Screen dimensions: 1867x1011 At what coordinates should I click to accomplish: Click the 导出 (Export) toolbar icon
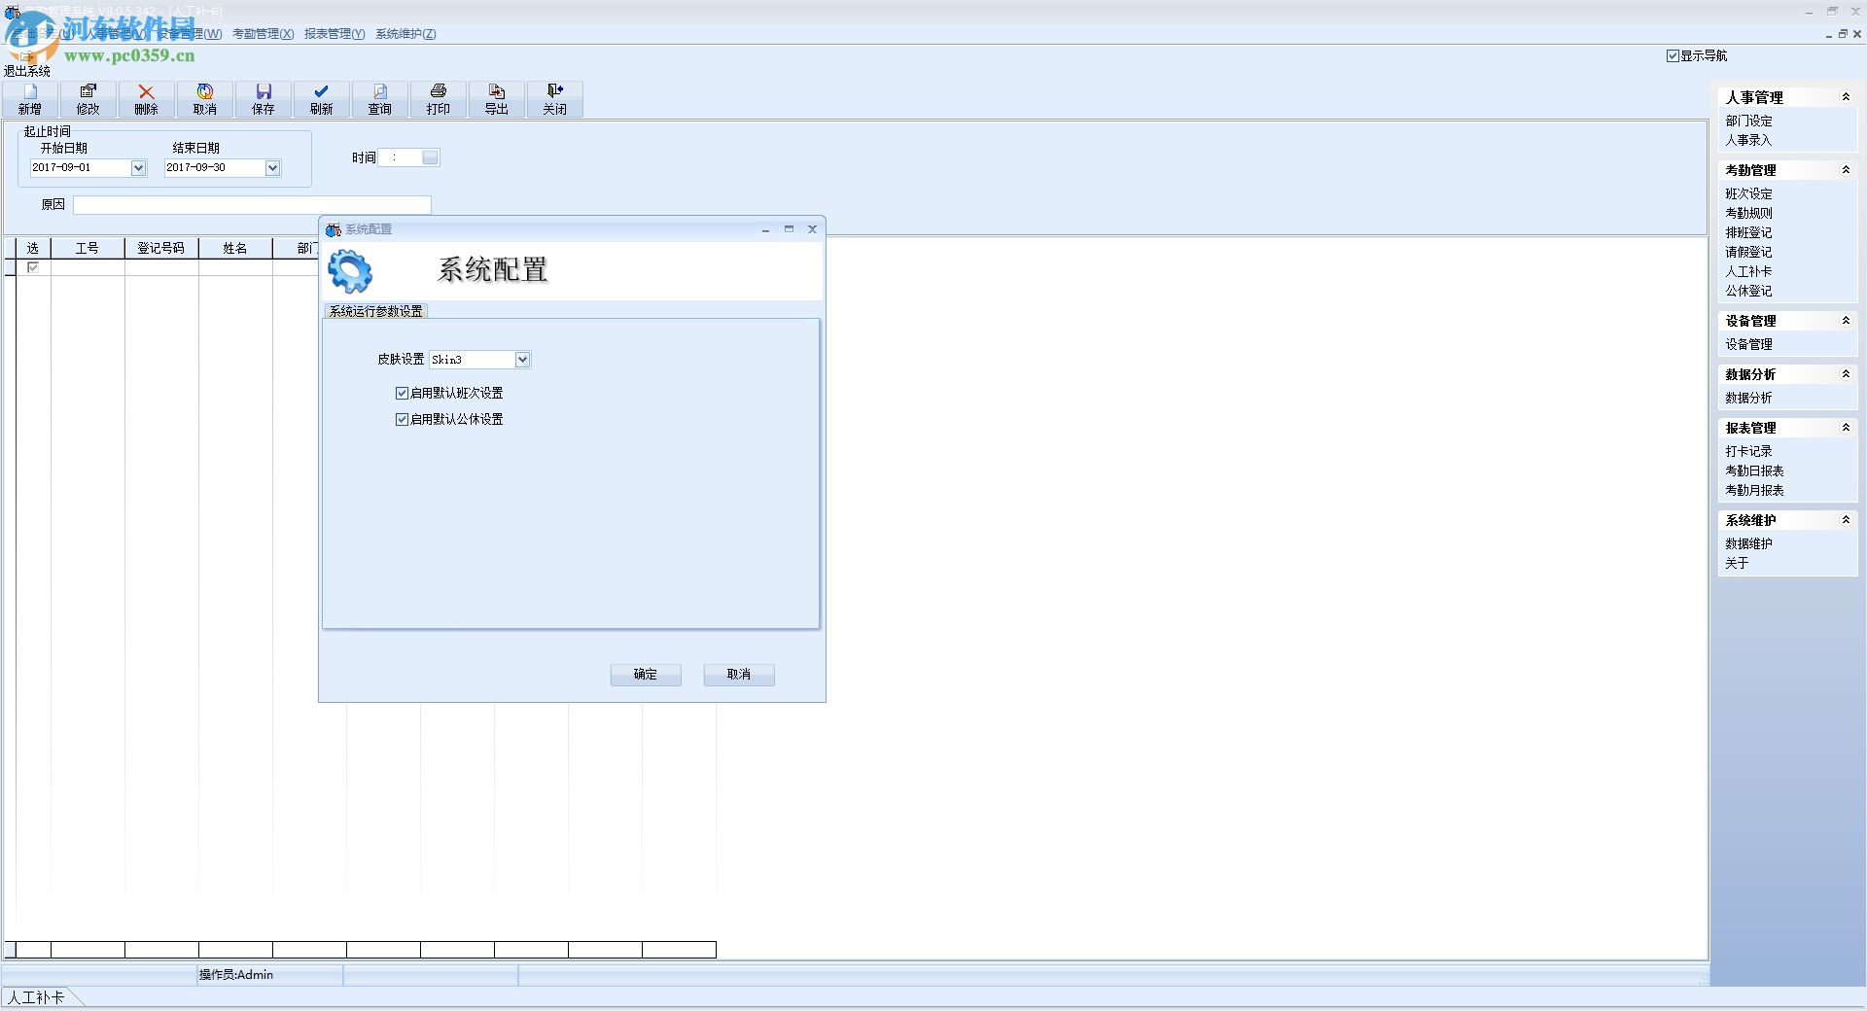497,98
